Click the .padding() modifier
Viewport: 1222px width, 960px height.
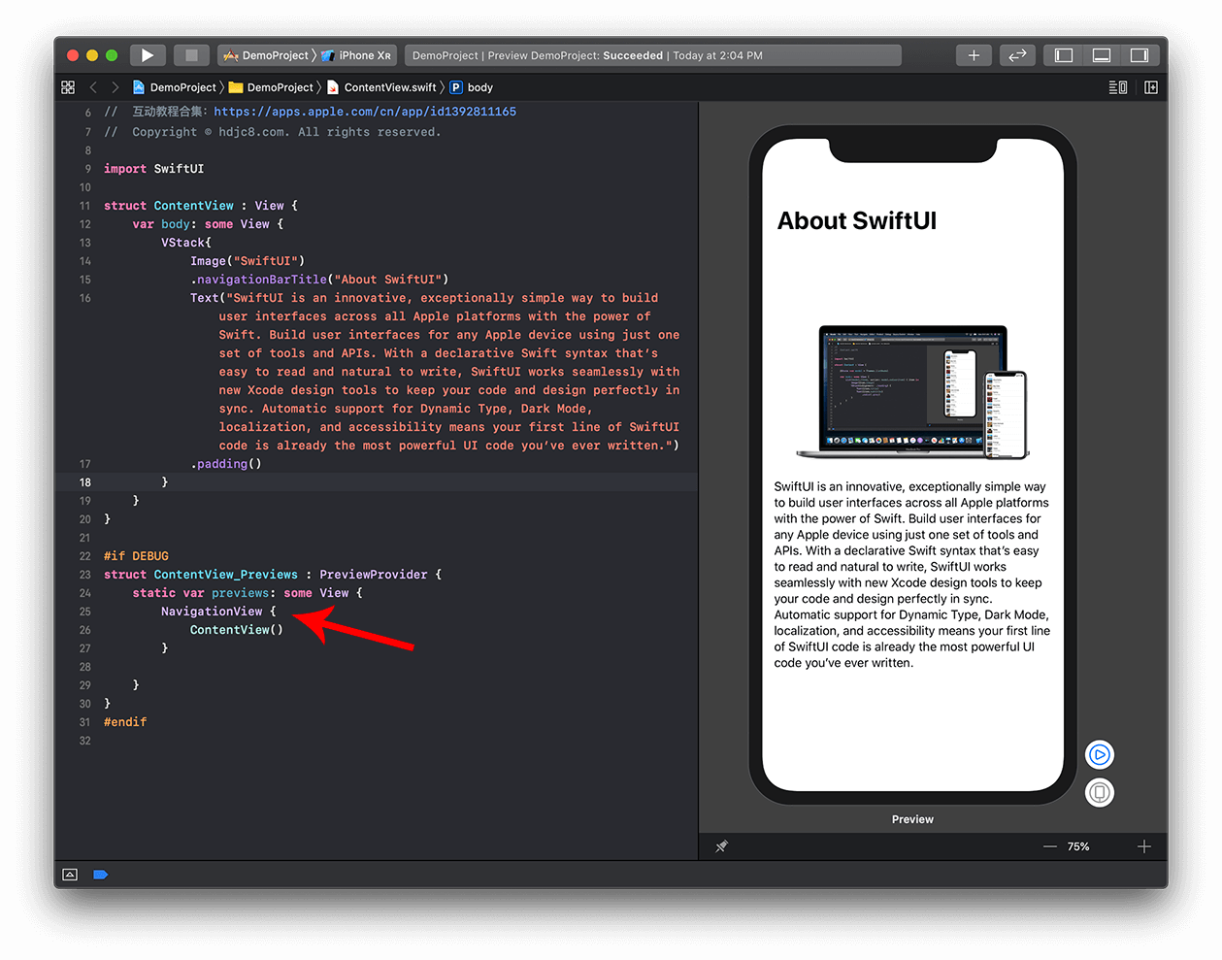tap(226, 464)
